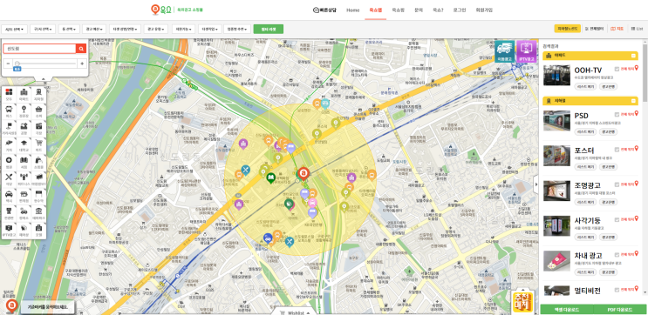The height and width of the screenshot is (315, 648).
Task: Select the 휘트니스 fitness category icon
Action: 24,178
